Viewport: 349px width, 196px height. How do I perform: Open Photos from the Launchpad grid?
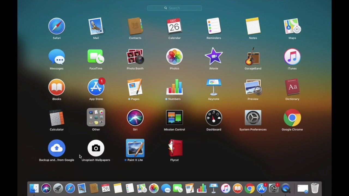point(174,57)
